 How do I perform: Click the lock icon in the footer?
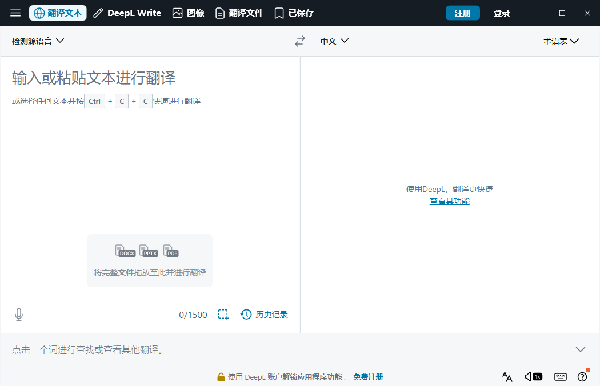click(x=221, y=377)
